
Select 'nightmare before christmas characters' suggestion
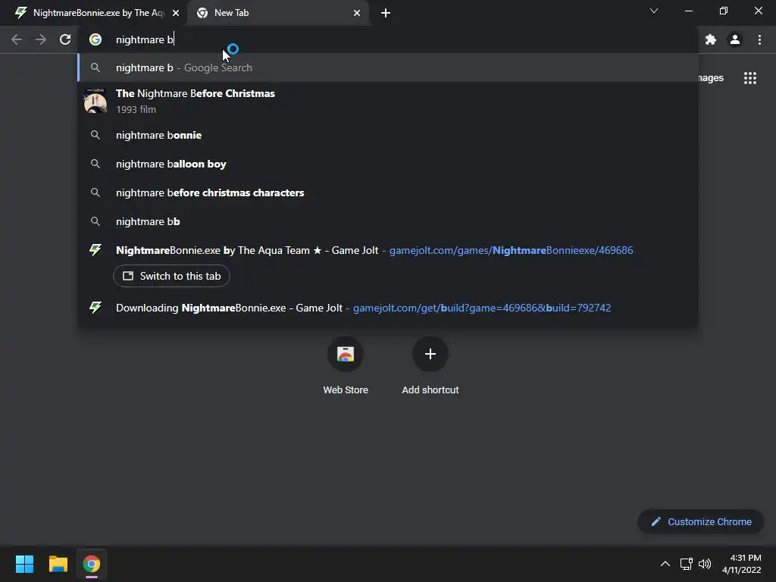click(388, 192)
